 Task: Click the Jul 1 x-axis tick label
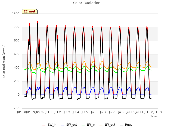tap(49, 112)
